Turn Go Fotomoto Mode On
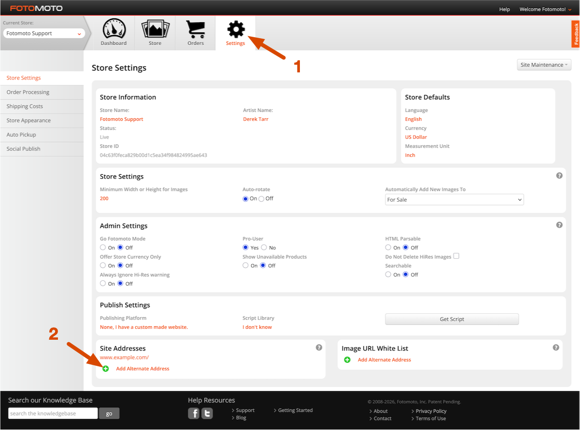 pyautogui.click(x=103, y=248)
